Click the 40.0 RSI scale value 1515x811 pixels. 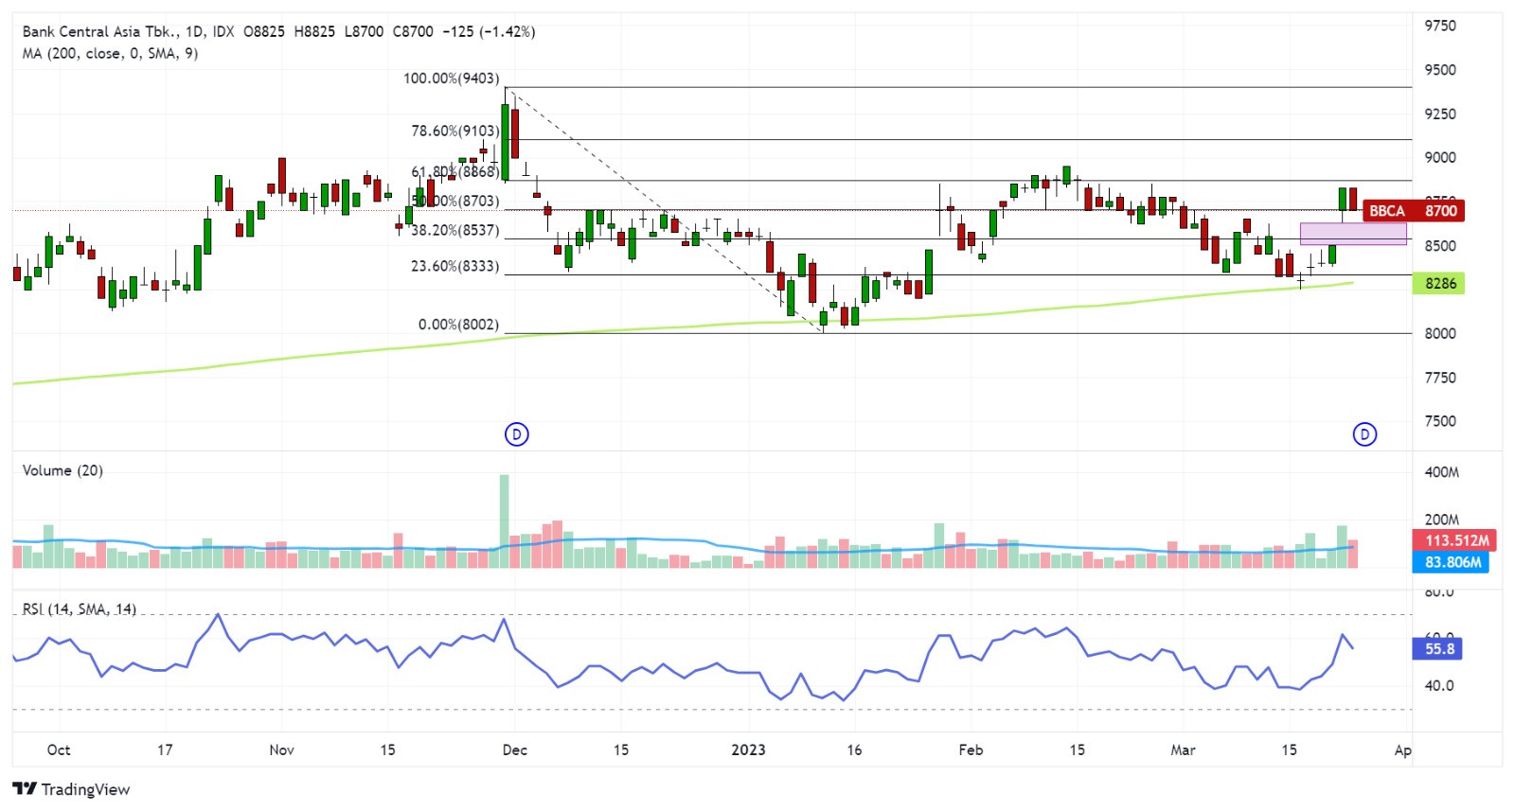click(1439, 686)
